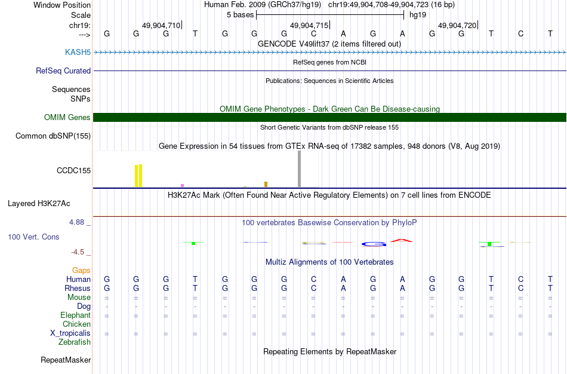Click the OMIM Genes track label
The image size is (567, 374).
pyautogui.click(x=67, y=117)
